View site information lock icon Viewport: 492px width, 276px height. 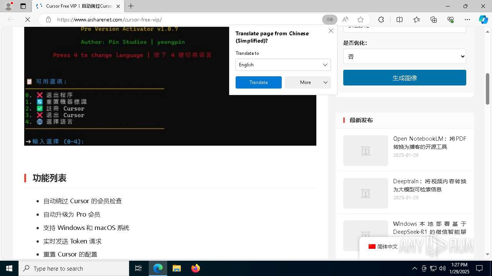pos(48,20)
